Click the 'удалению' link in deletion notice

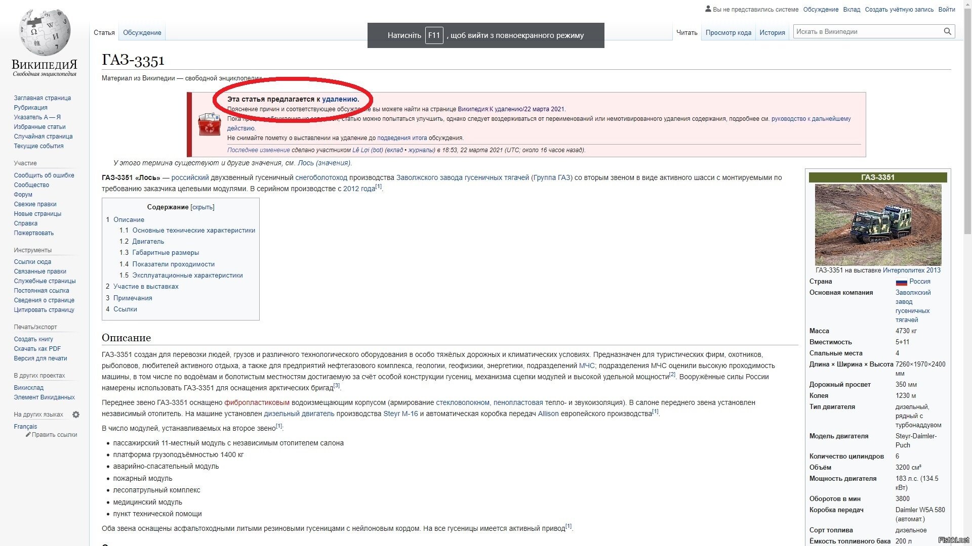tap(340, 99)
